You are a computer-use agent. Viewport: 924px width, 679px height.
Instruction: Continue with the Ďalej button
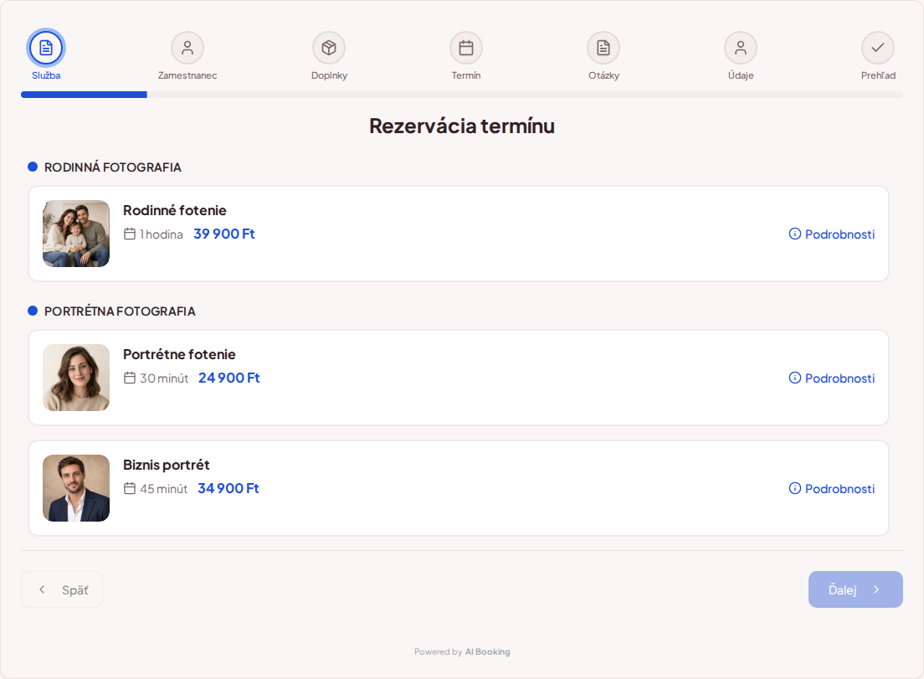(855, 589)
